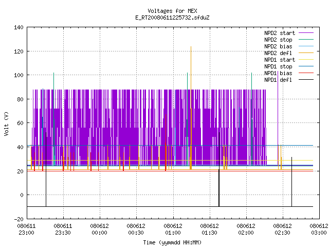Click the x-axis tick "080612 01:00"

pyautogui.click(x=173, y=230)
